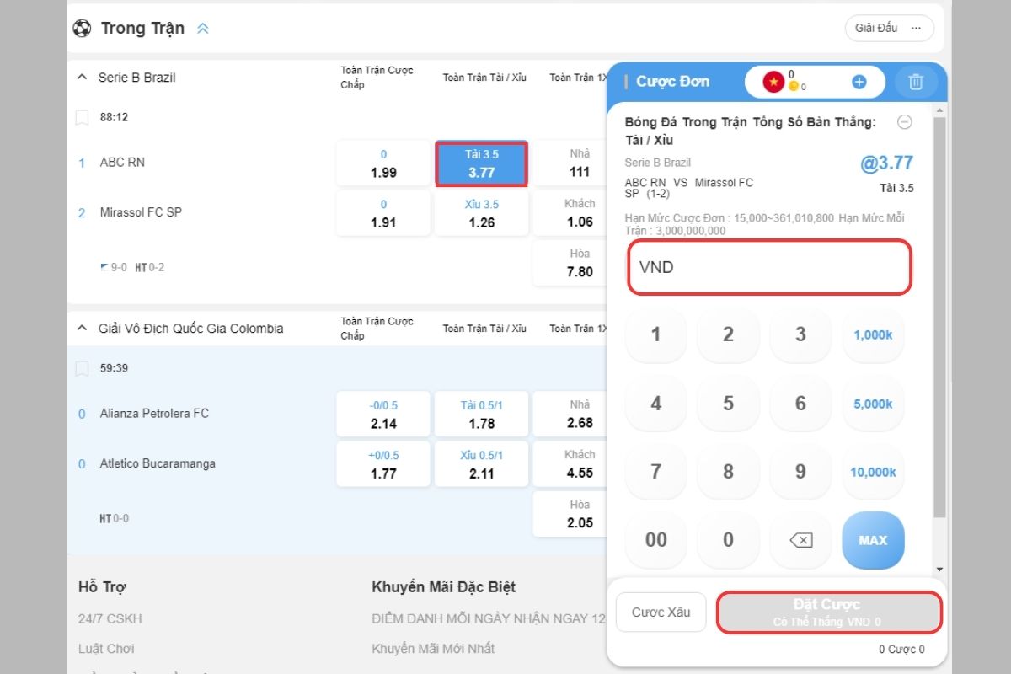This screenshot has width=1011, height=674.
Task: Select the Tài 3.5 odds of 3.77
Action: point(481,163)
